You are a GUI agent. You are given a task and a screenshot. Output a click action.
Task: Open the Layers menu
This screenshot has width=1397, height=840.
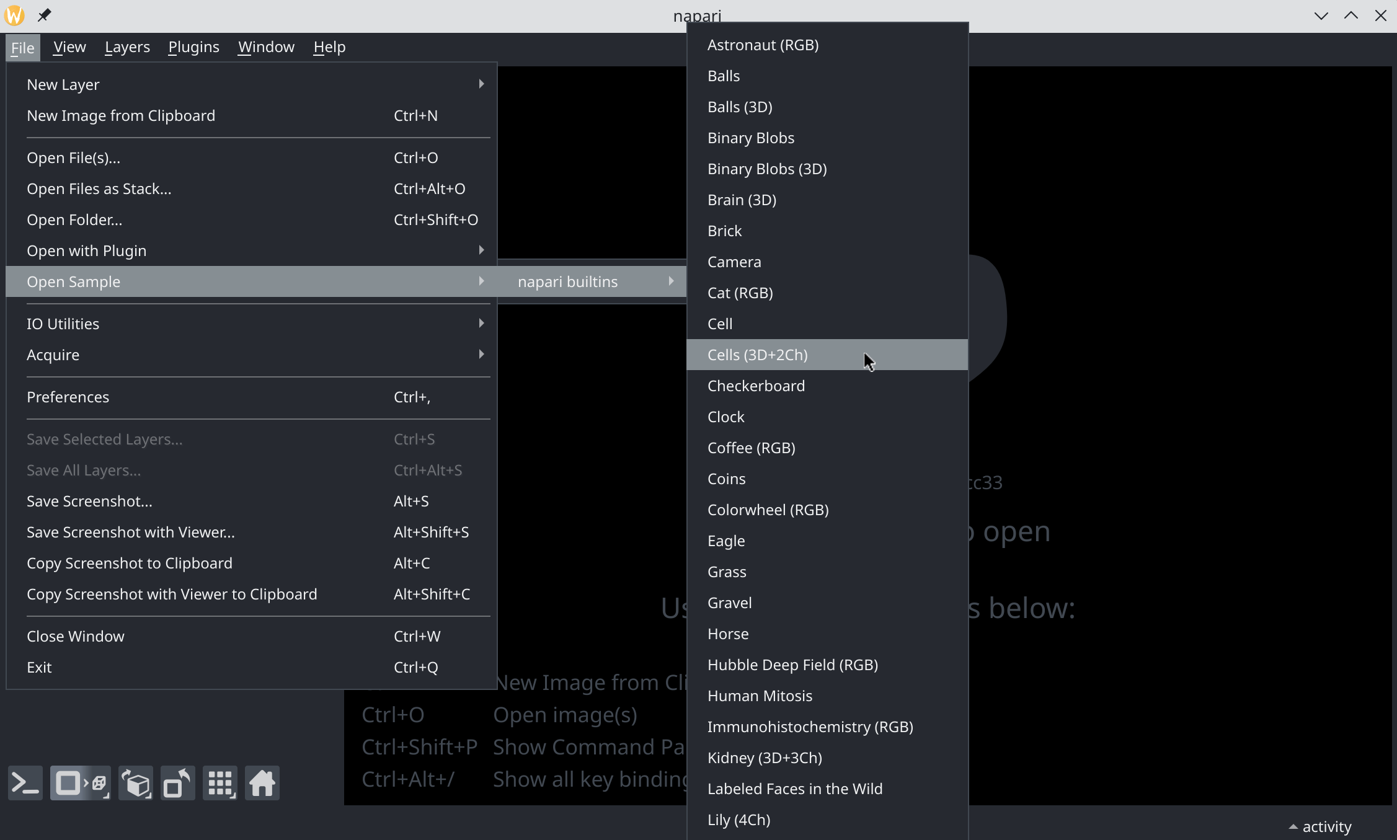coord(127,47)
